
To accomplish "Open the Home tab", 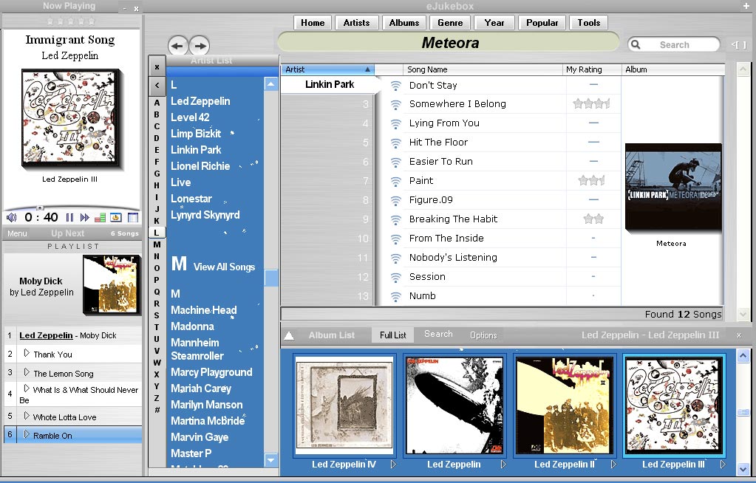I will tap(313, 23).
